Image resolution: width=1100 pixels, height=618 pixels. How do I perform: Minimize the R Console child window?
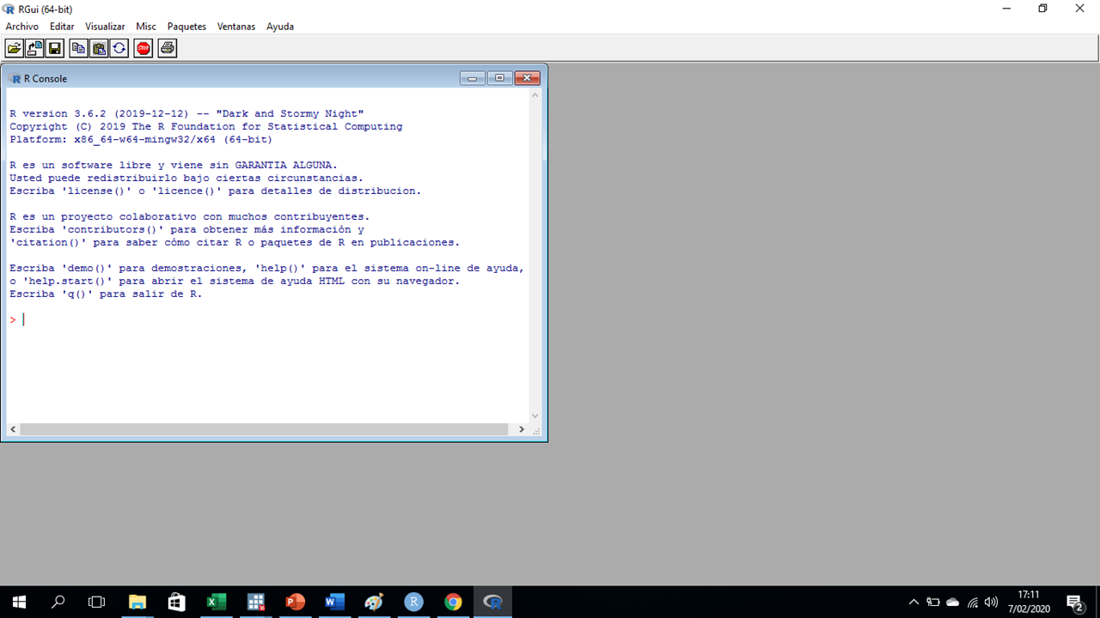pyautogui.click(x=473, y=78)
